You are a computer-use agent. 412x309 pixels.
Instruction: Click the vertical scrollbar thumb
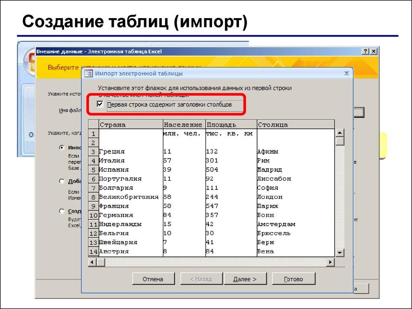click(x=340, y=141)
